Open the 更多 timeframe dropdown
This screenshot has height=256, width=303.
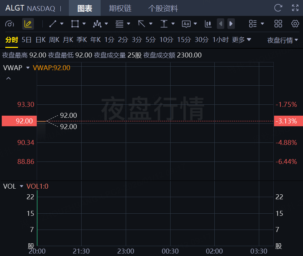tap(242, 40)
